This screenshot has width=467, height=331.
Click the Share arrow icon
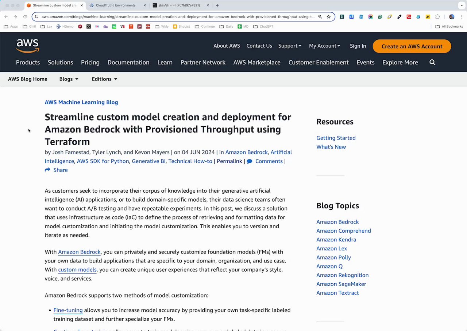click(47, 170)
